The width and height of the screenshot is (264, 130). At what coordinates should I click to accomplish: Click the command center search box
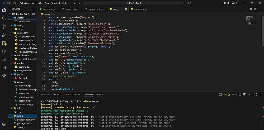(x=133, y=3)
